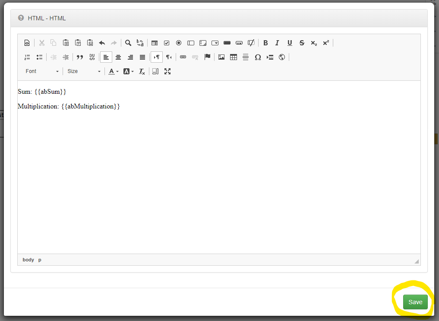Click the editor resize handle
Screen dimensions: 439x321
coord(417,261)
